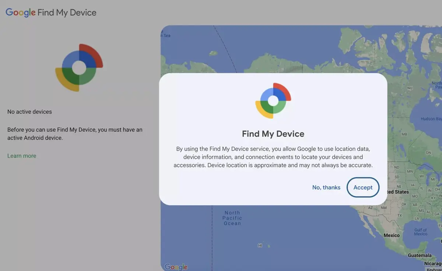Click the TX state label on the map
442x271 pixels.
coord(400,215)
